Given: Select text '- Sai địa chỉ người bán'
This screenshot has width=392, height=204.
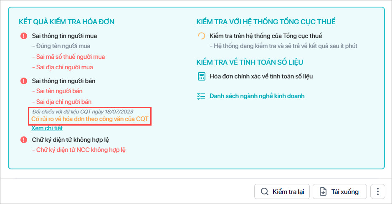Looking at the screenshot, I should click(x=62, y=102).
